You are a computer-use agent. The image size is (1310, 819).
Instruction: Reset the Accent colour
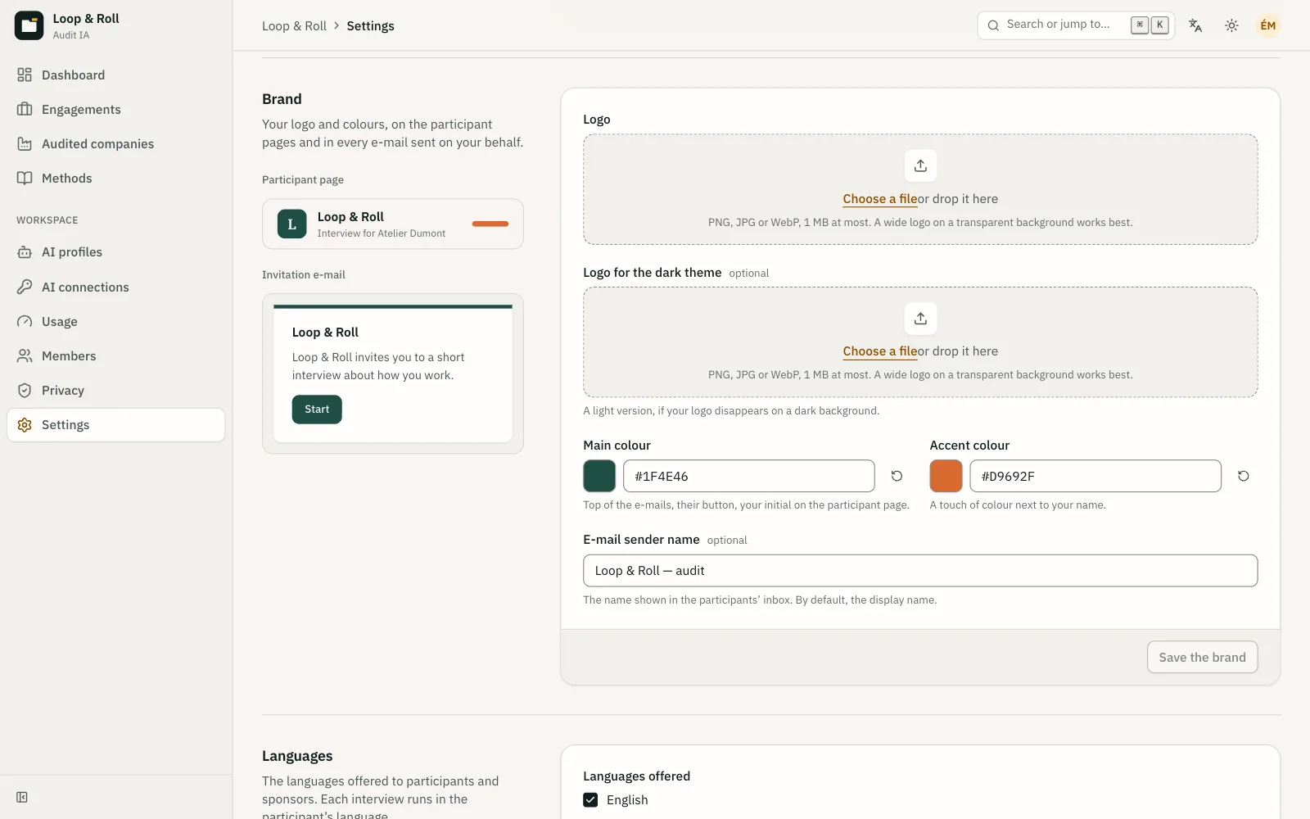click(1243, 476)
